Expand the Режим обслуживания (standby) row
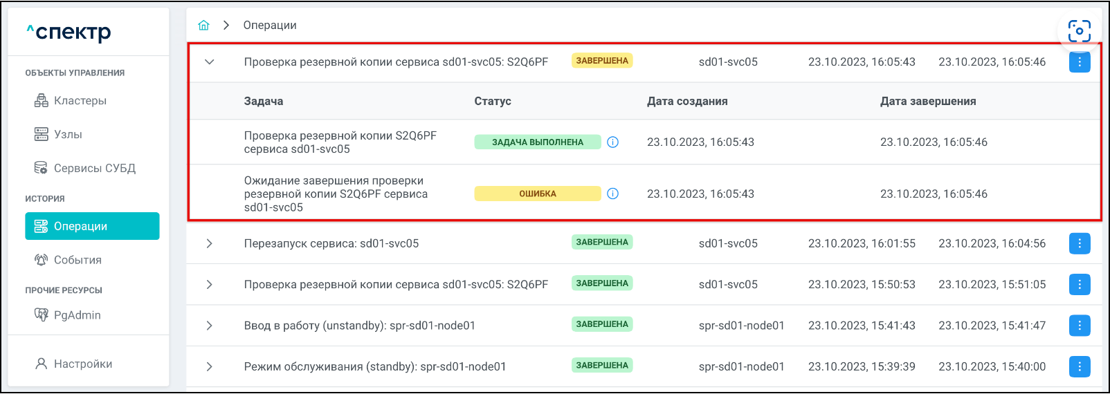Image resolution: width=1110 pixels, height=394 pixels. coord(209,366)
